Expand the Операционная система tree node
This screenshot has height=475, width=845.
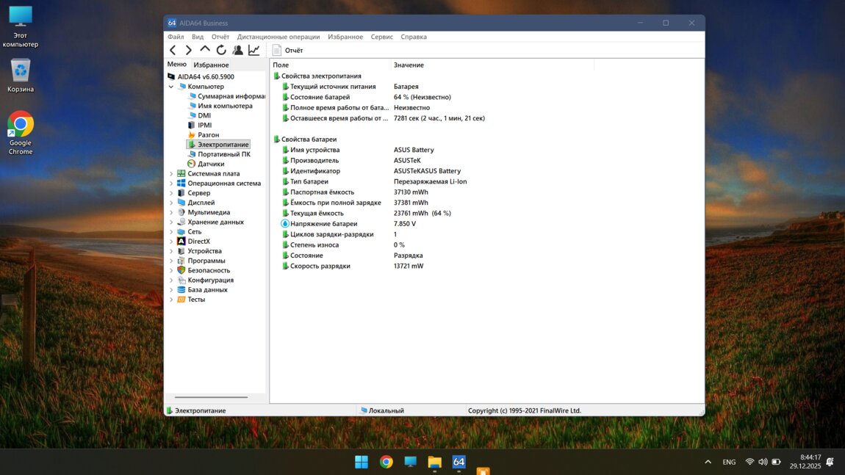(x=171, y=184)
